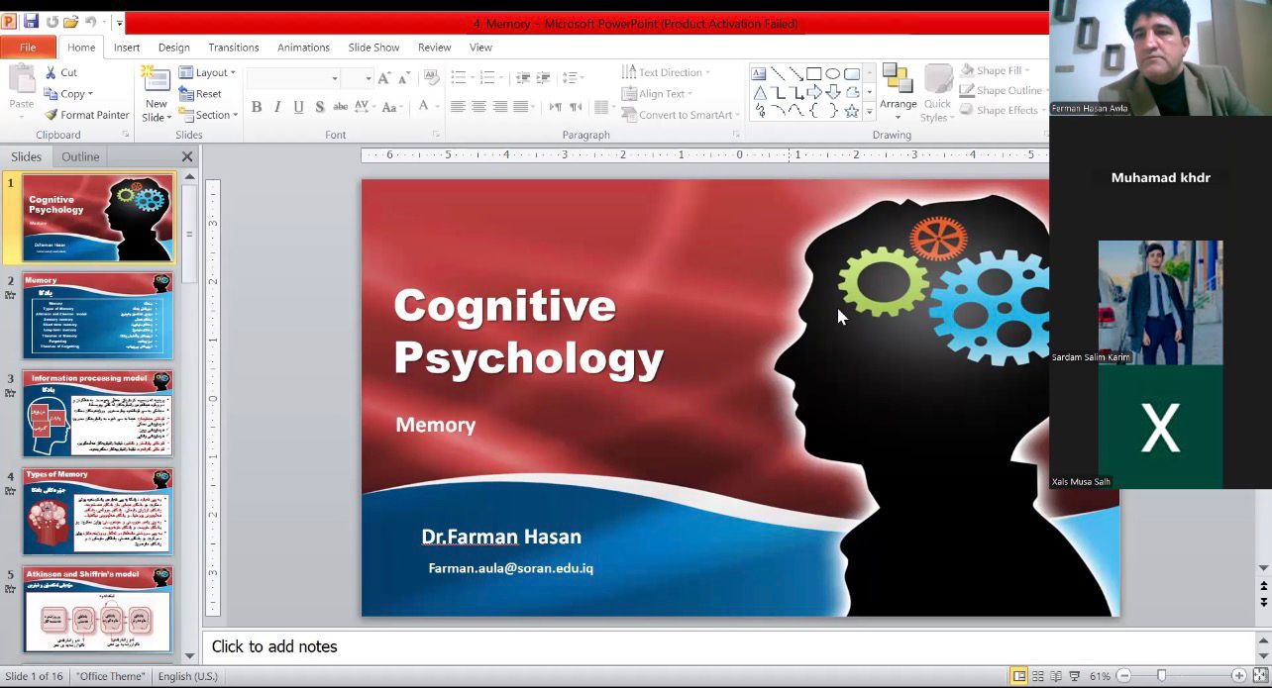Close the Slides/Outline pane
The height and width of the screenshot is (688, 1272).
[x=187, y=156]
